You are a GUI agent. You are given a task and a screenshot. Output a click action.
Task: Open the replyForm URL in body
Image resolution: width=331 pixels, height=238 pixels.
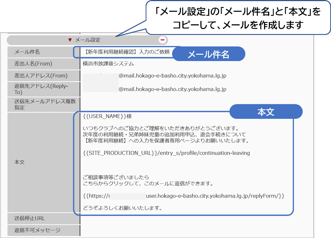(184, 196)
